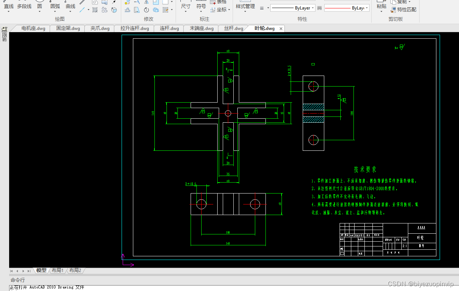Select the wipeout tool icon in Draw panel

(x=114, y=10)
